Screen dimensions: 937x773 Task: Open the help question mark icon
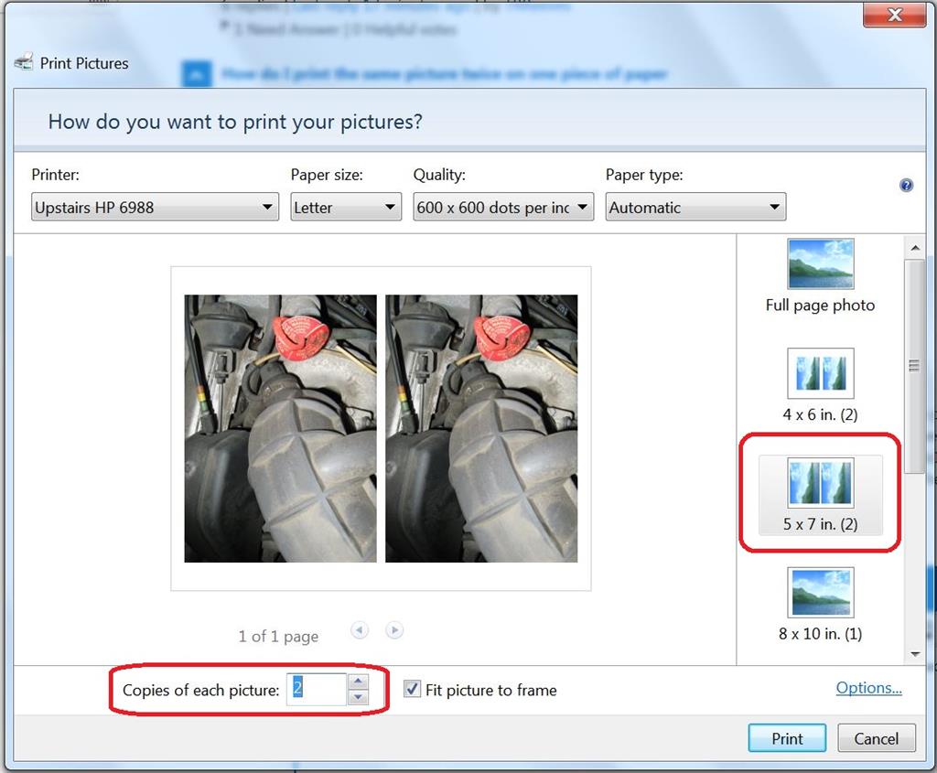[906, 184]
